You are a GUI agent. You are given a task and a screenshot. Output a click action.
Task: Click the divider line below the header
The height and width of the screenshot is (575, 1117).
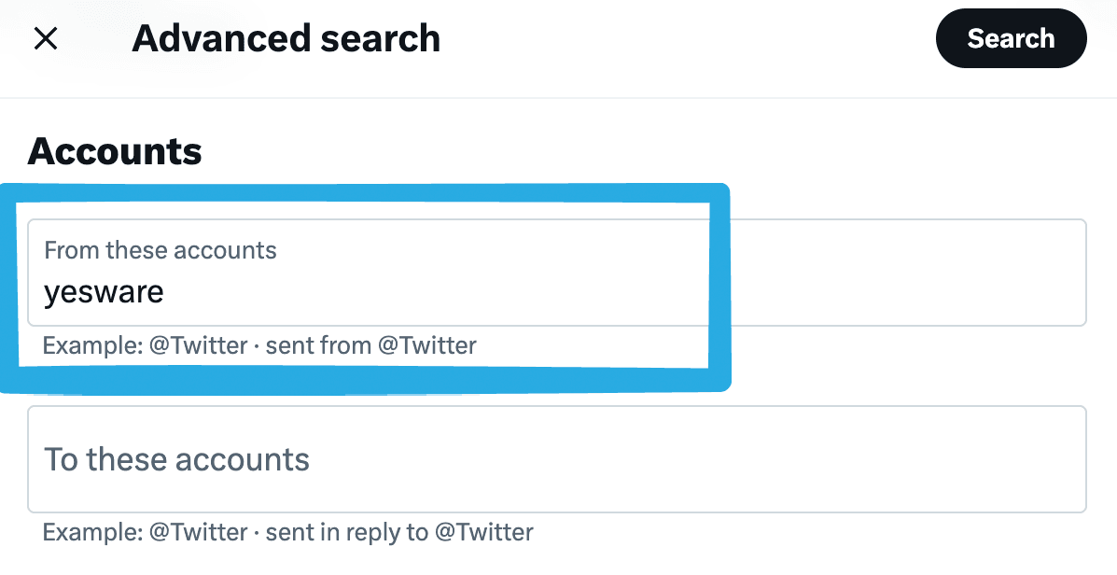[558, 98]
